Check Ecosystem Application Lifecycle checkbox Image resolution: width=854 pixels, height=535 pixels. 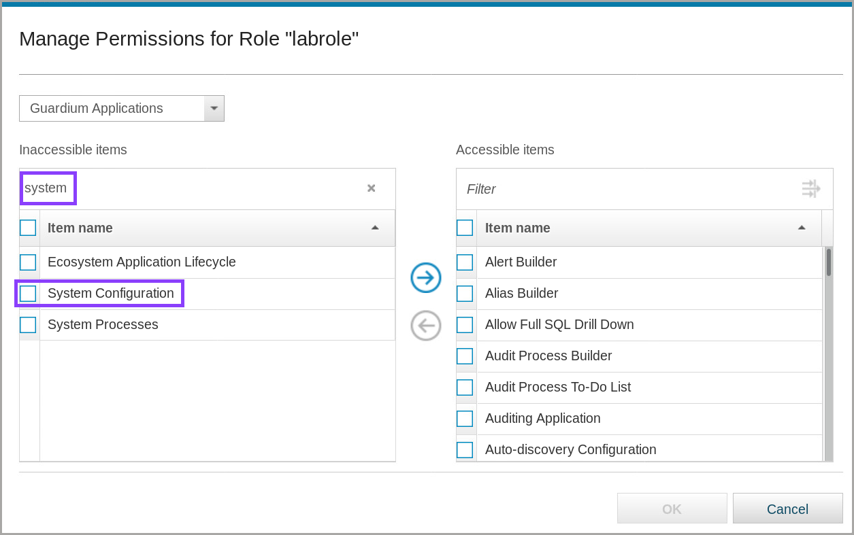pos(28,262)
